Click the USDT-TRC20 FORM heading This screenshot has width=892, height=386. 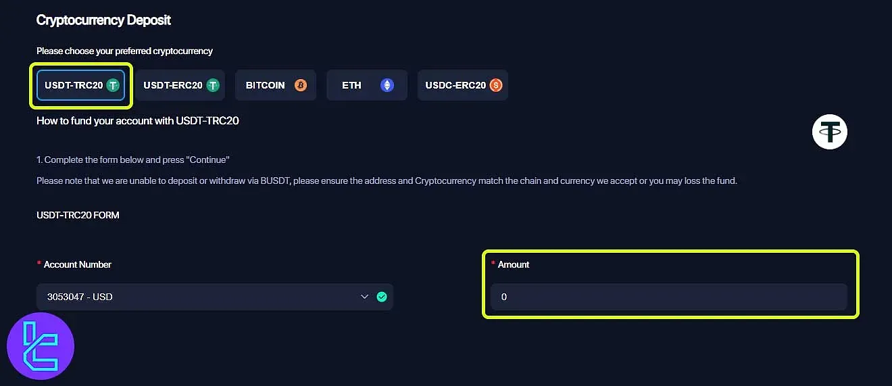tap(78, 215)
